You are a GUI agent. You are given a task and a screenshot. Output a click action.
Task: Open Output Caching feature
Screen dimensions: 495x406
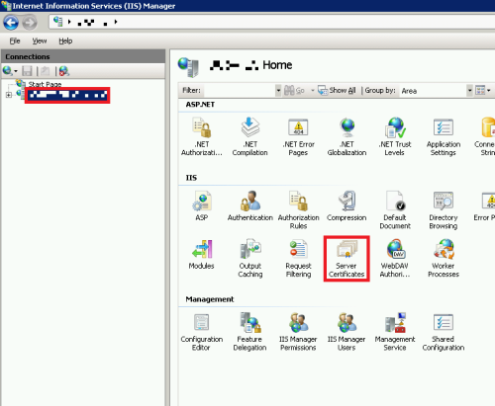click(250, 259)
